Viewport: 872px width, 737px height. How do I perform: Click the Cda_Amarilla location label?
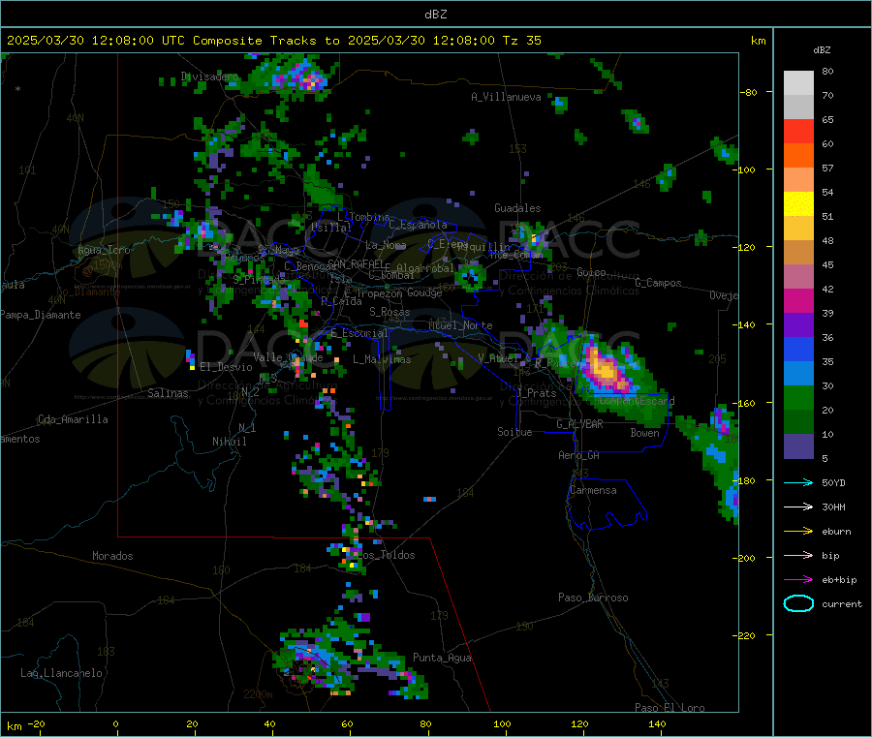(x=73, y=419)
